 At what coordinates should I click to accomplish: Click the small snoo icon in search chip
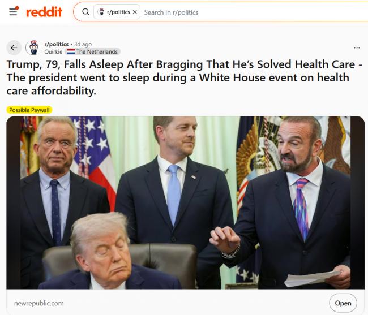tap(101, 12)
